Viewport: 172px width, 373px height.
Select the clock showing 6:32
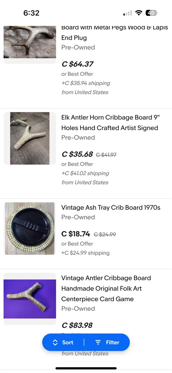[x=31, y=13]
